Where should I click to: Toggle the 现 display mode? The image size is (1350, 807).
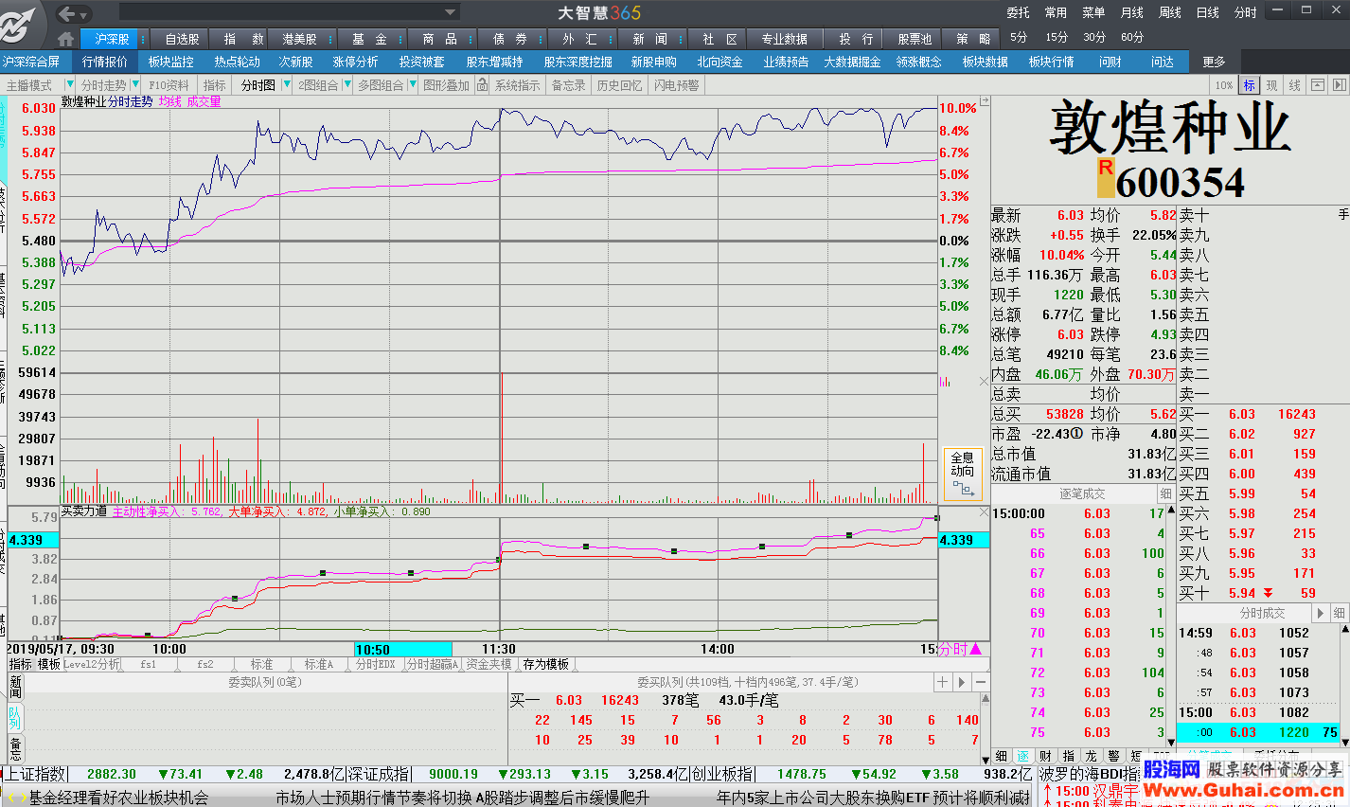click(1272, 85)
